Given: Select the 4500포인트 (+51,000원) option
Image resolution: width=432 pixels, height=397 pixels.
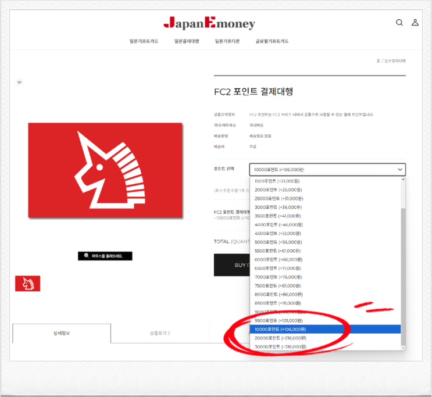Looking at the screenshot, I should (325, 233).
